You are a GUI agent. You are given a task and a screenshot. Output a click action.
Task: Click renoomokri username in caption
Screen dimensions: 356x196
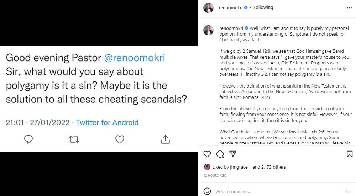pos(231,28)
